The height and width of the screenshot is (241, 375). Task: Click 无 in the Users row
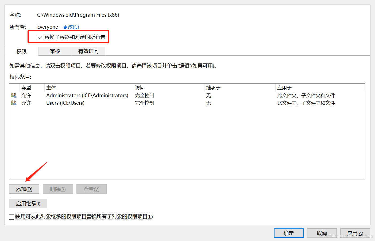(208, 103)
